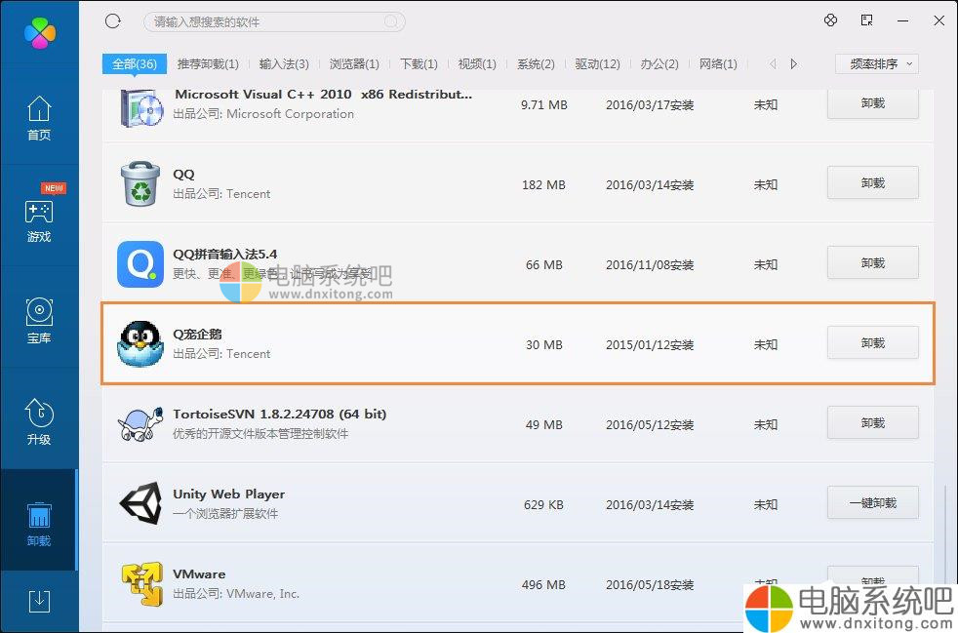Open the 首页 home section in sidebar
Image resolution: width=958 pixels, height=633 pixels.
point(39,119)
